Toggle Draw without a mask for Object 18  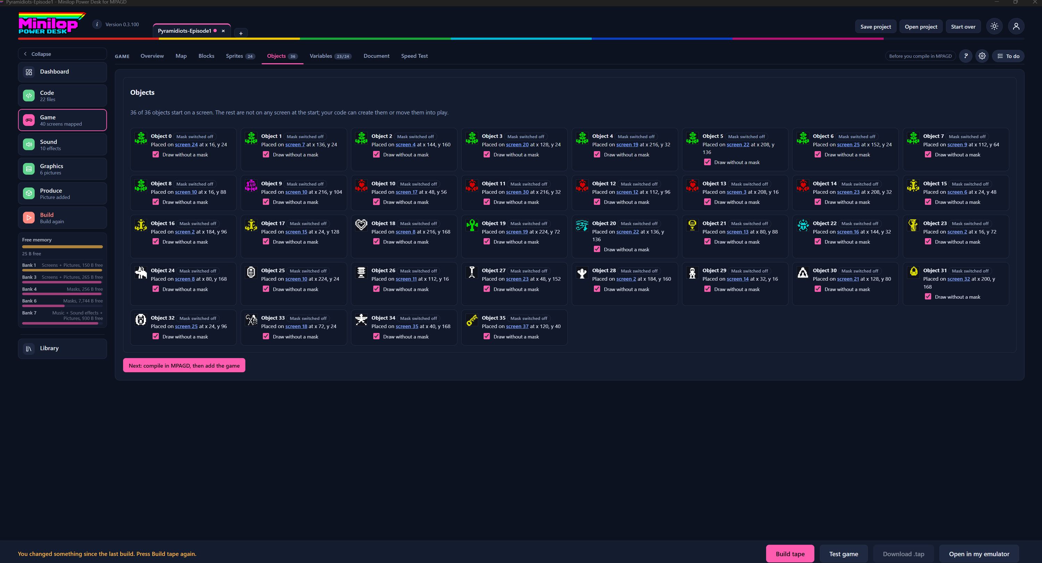376,241
